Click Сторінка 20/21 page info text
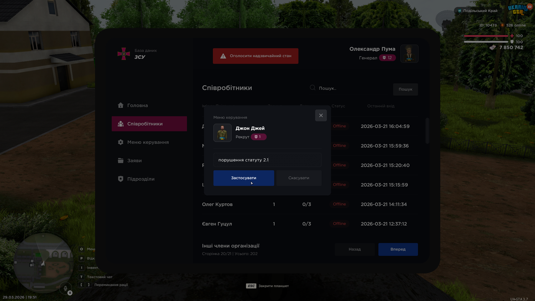 click(230, 254)
